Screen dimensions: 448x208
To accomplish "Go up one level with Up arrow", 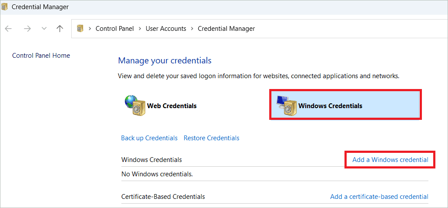I will (60, 29).
